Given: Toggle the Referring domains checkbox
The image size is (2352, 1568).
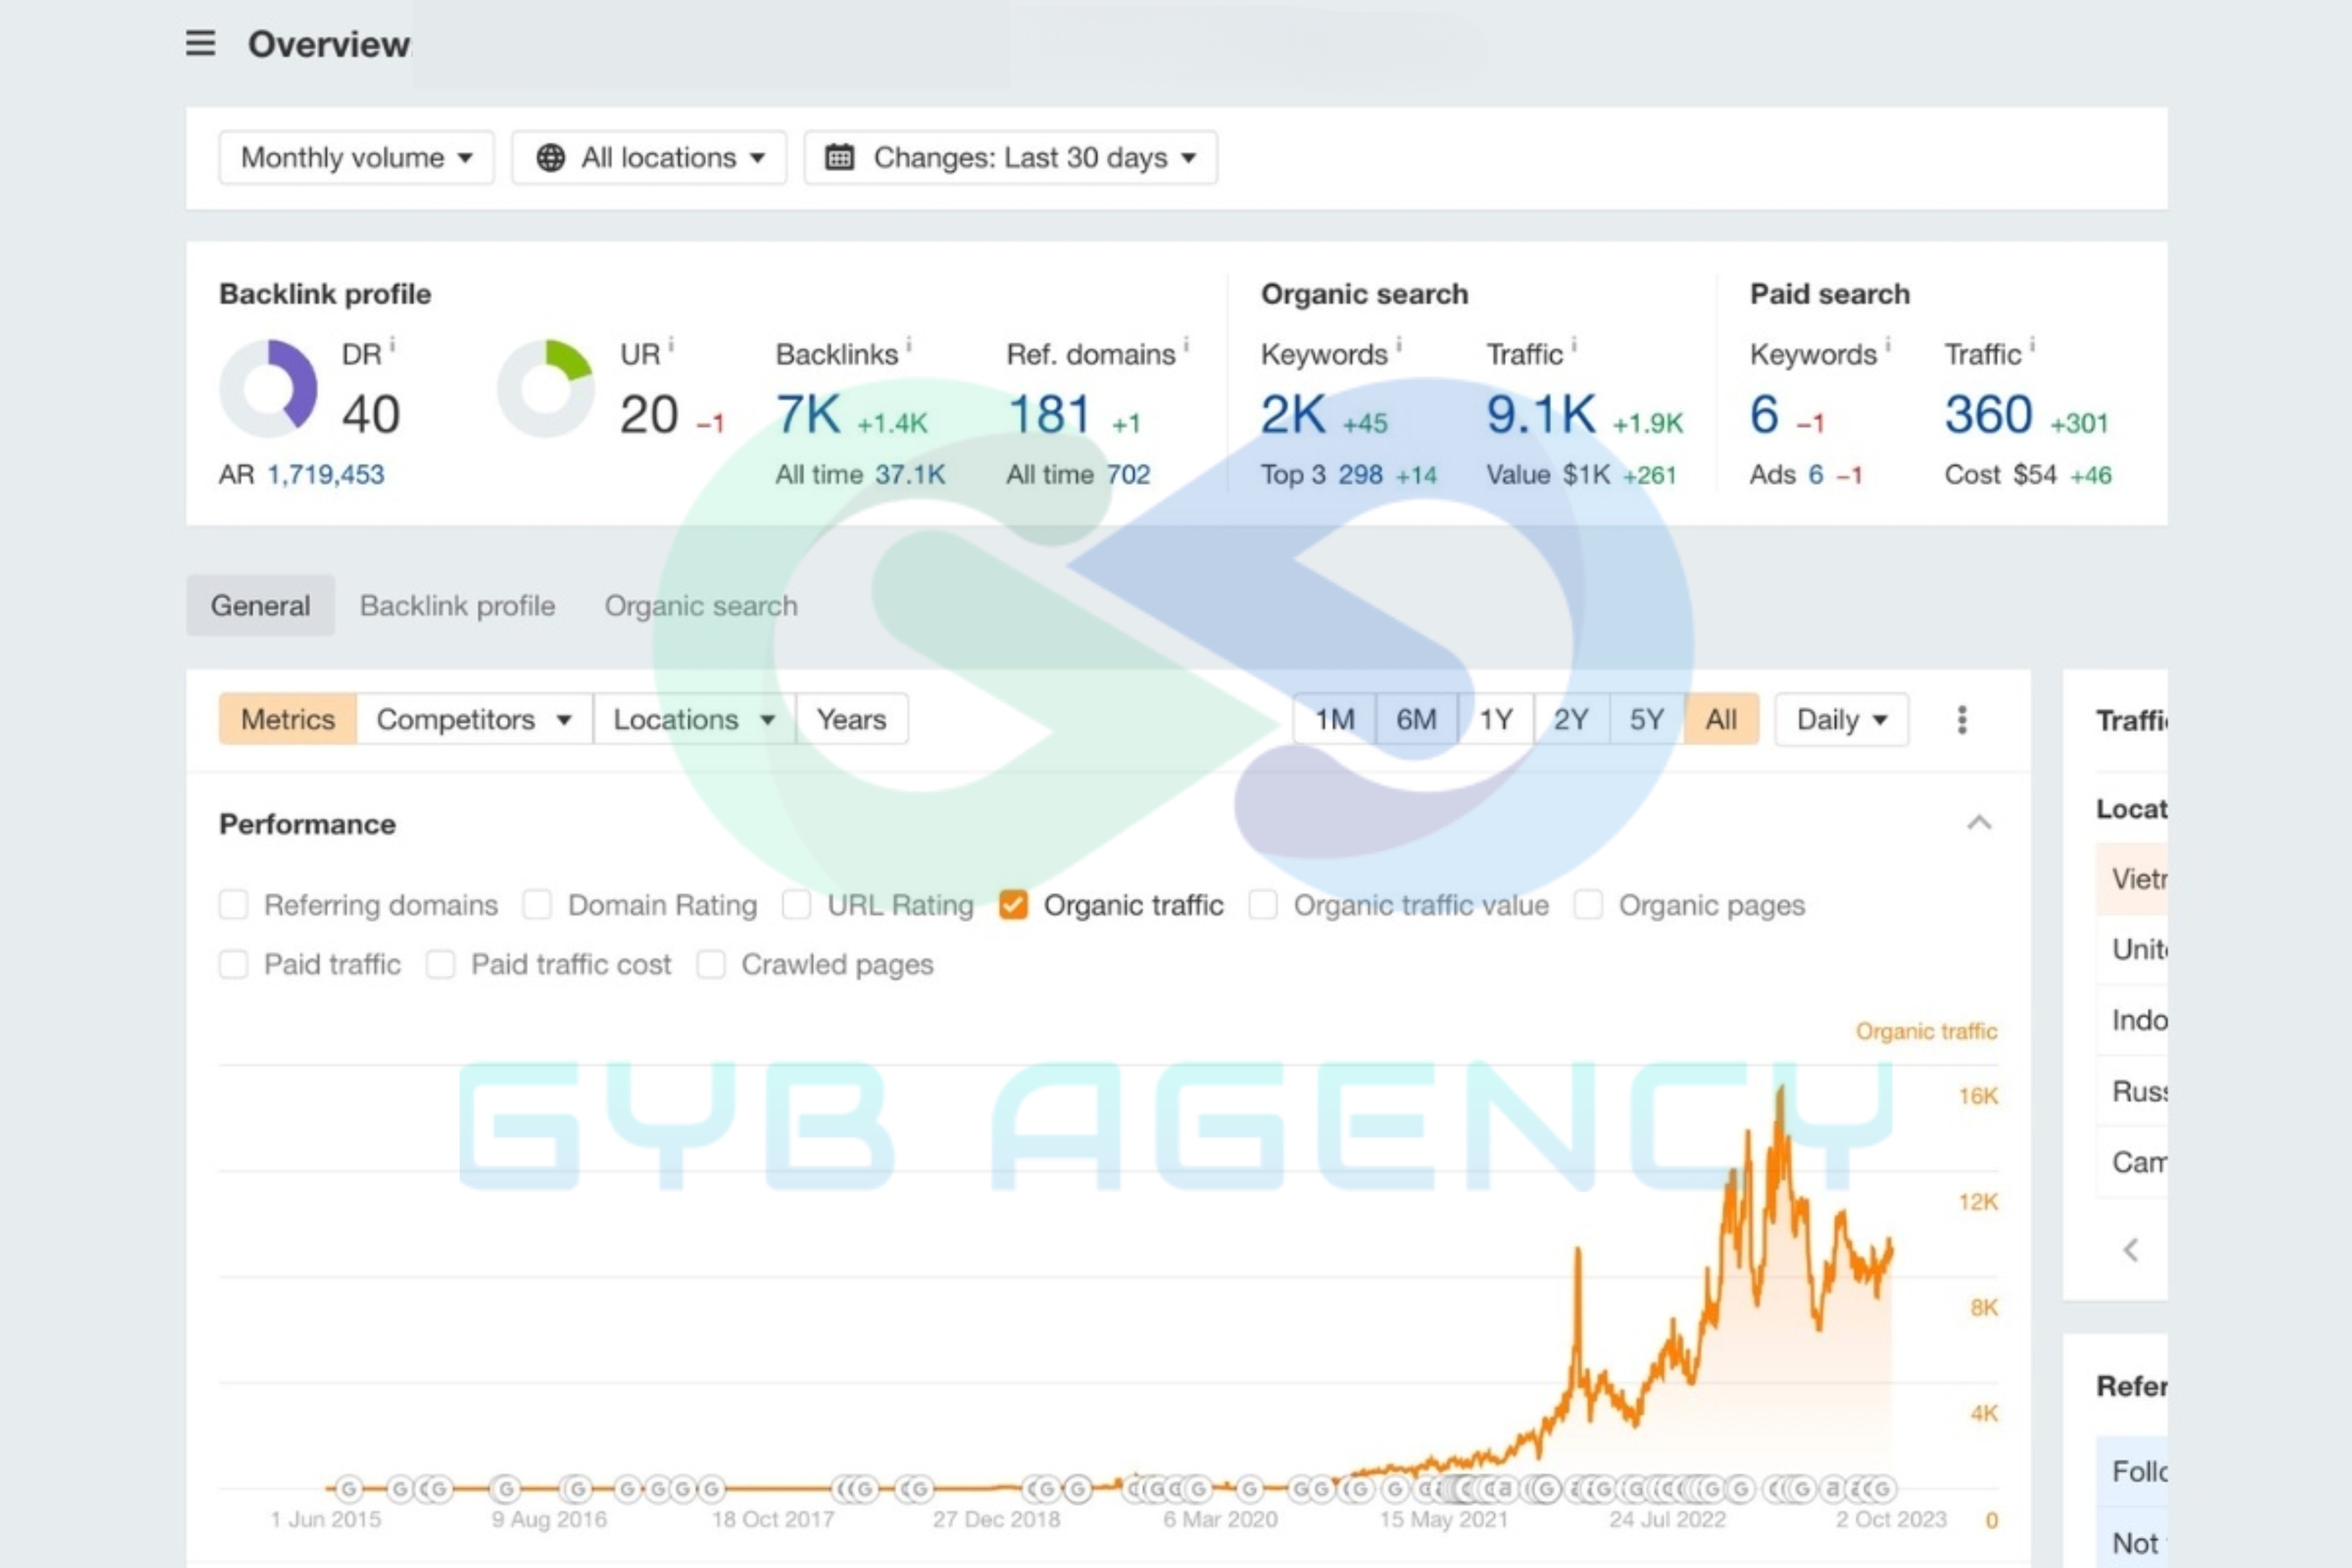Looking at the screenshot, I should (233, 905).
